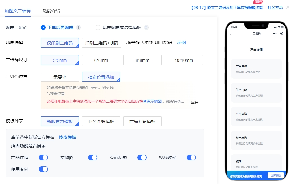Choose 指定位置添加 for QR position

coord(101,77)
